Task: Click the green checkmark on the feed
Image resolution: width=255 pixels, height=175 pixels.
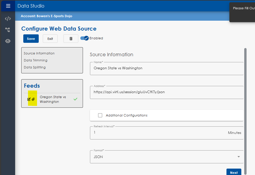Action: (75, 99)
